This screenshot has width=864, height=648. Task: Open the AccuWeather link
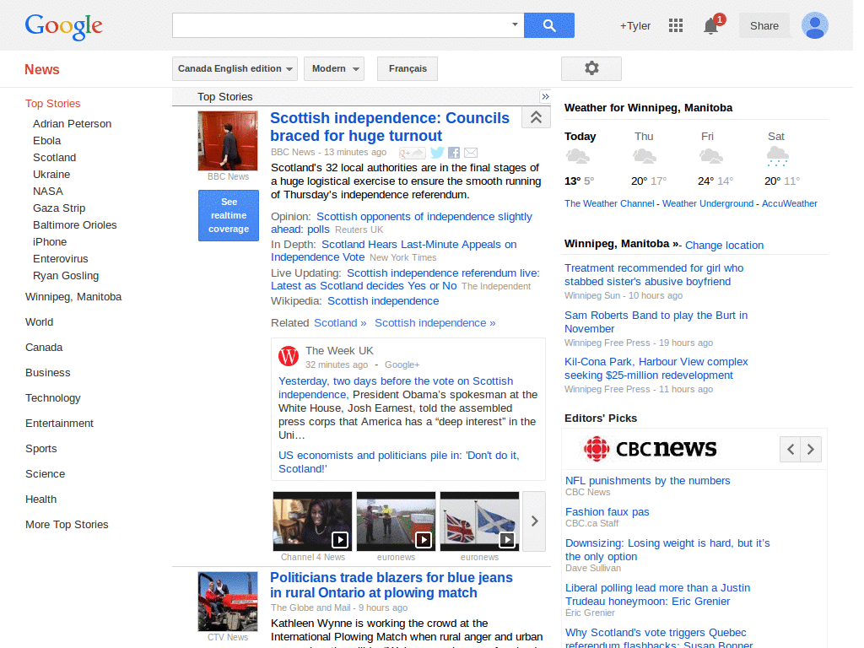point(789,203)
